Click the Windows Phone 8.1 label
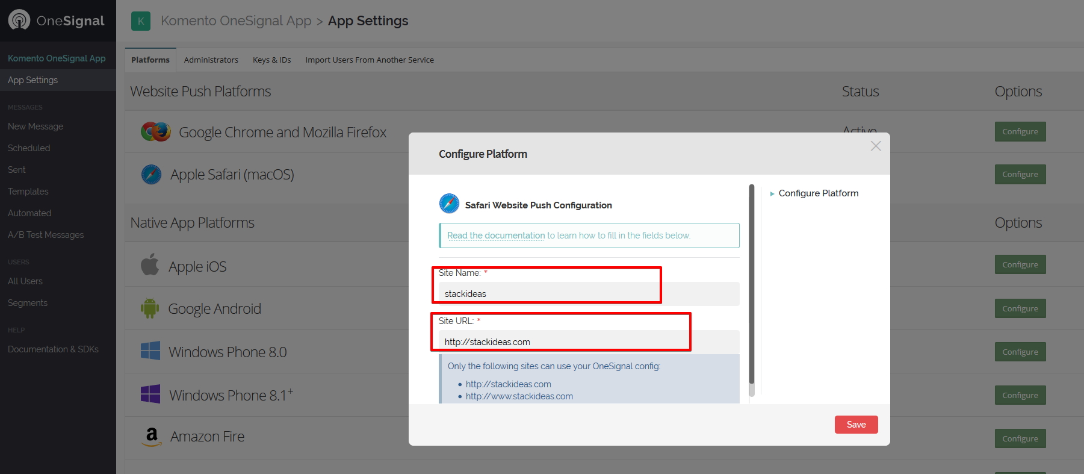Image resolution: width=1084 pixels, height=474 pixels. click(x=231, y=395)
